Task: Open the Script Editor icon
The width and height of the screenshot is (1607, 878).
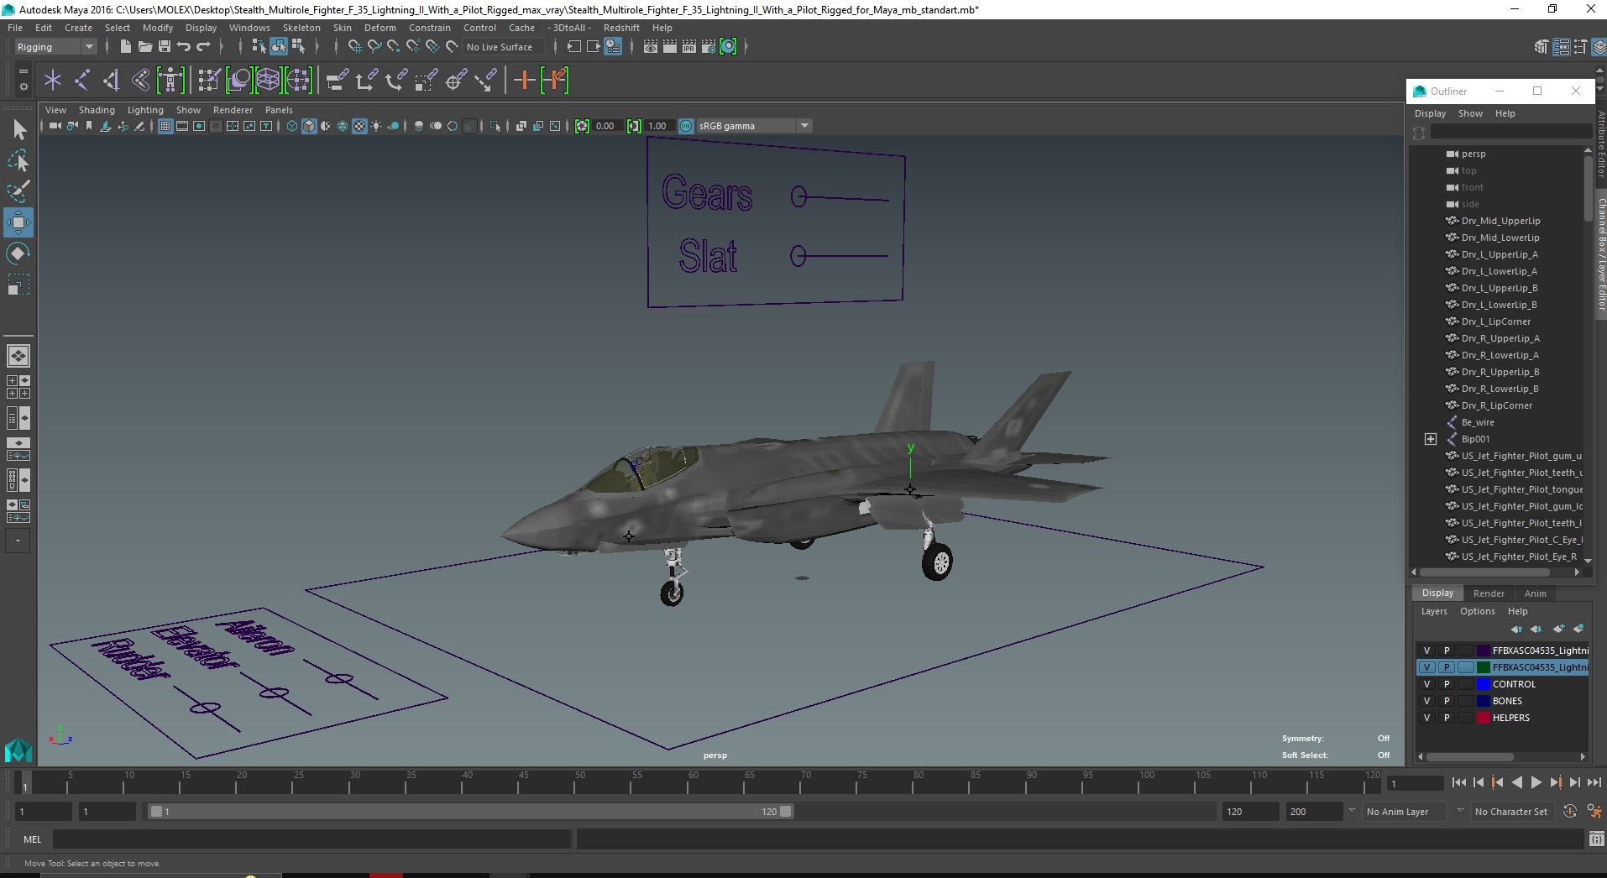Action: [1596, 839]
